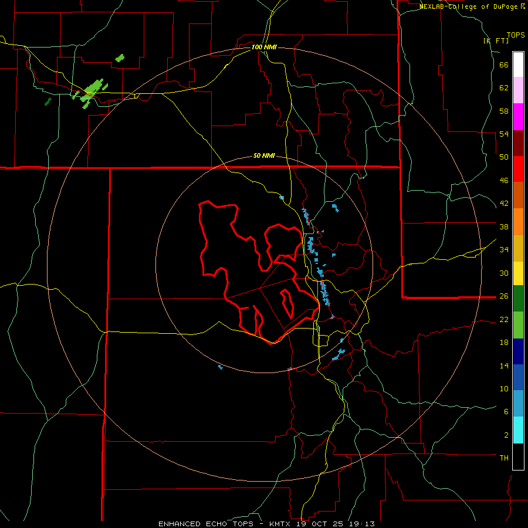Select the dark green legend band
Image resolution: width=528 pixels, height=528 pixels.
(518, 299)
